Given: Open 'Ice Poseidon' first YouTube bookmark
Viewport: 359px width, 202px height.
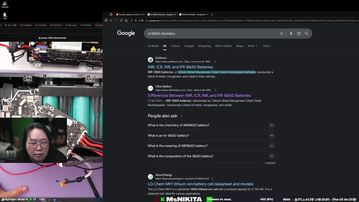Looking at the screenshot, I should click(x=26, y=25).
